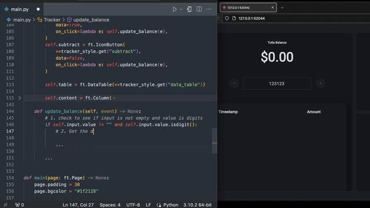Click the shield tracking protection icon
This screenshot has height=208, width=370.
point(227,18)
